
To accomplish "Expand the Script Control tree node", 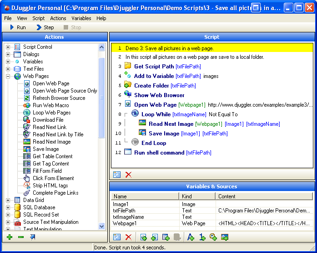I will coord(8,47).
